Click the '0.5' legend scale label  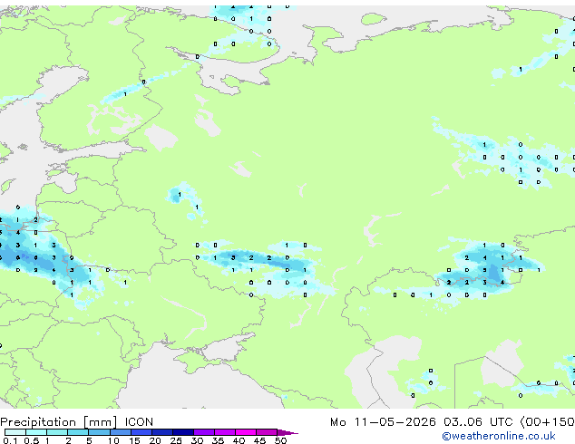pos(31,440)
